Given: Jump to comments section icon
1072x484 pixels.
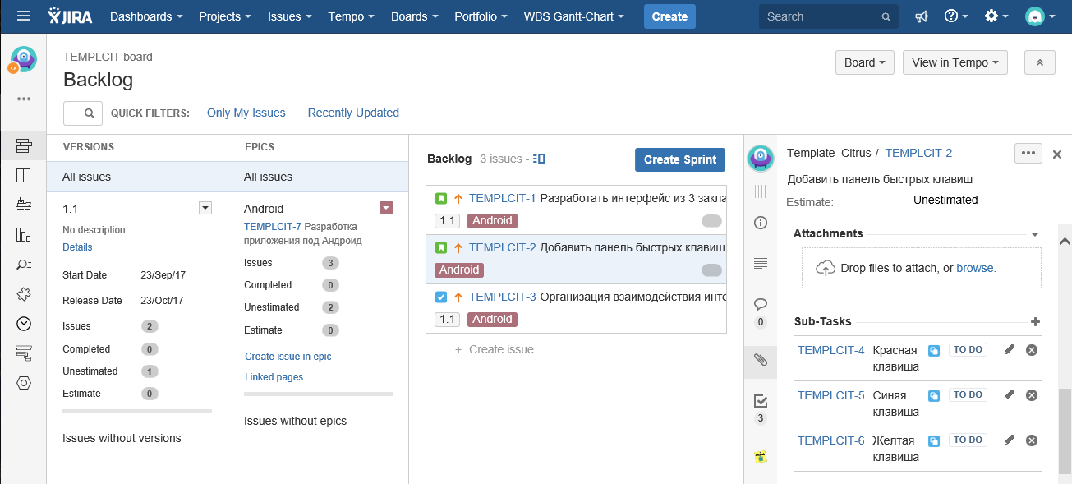Looking at the screenshot, I should pos(761,304).
